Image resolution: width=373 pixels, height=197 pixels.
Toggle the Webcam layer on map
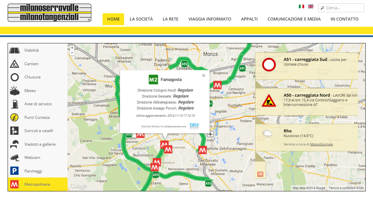[14, 158]
